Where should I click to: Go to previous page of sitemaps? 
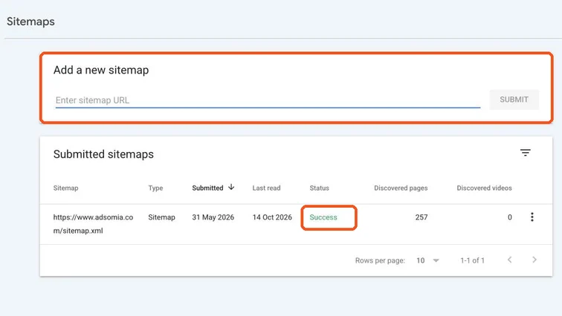[x=509, y=260]
